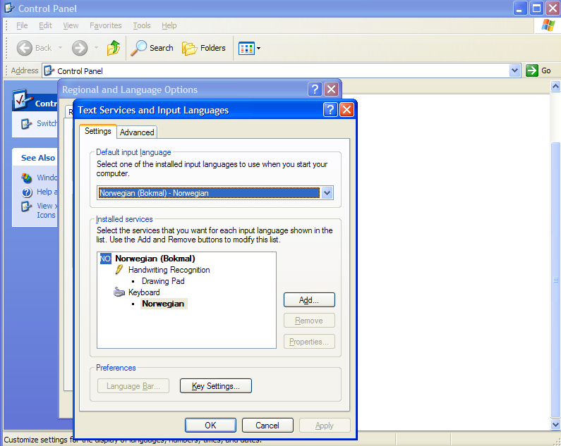Click the Apply button

coord(325,426)
